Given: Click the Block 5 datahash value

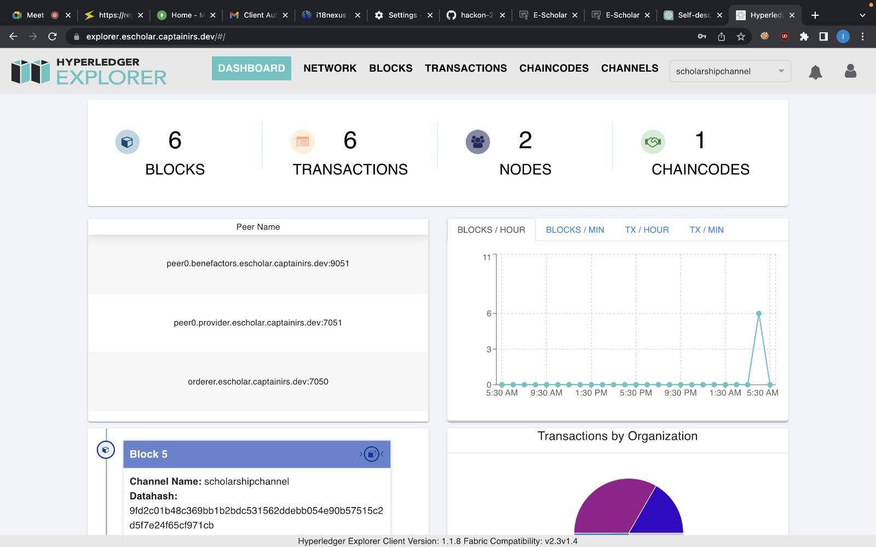Looking at the screenshot, I should coord(256,518).
